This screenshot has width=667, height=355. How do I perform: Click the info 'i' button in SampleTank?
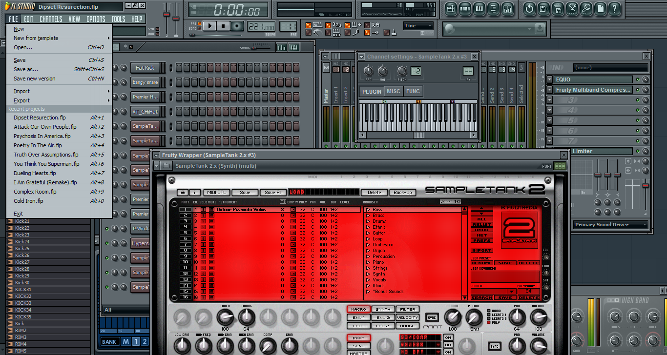195,193
